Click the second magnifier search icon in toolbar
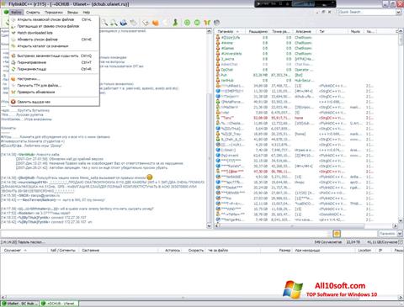This screenshot has height=307, width=404. coord(114,23)
